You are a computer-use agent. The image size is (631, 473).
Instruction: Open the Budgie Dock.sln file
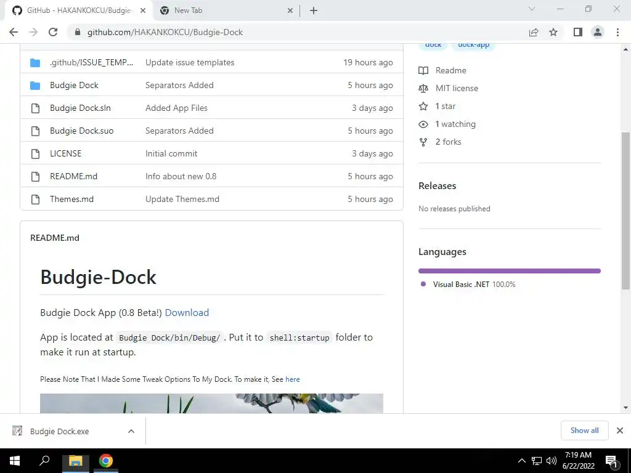pyautogui.click(x=80, y=108)
